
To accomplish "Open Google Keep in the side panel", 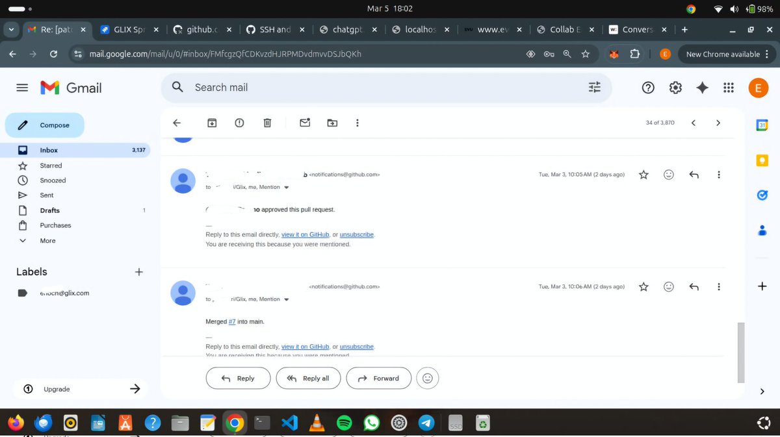I will (x=762, y=160).
